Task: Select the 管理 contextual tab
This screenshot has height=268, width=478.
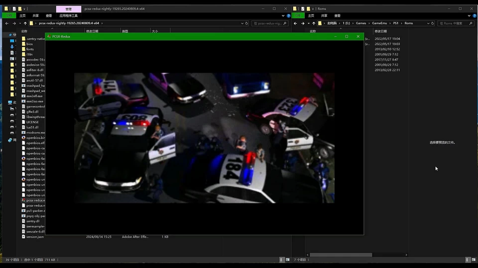Action: (69, 9)
